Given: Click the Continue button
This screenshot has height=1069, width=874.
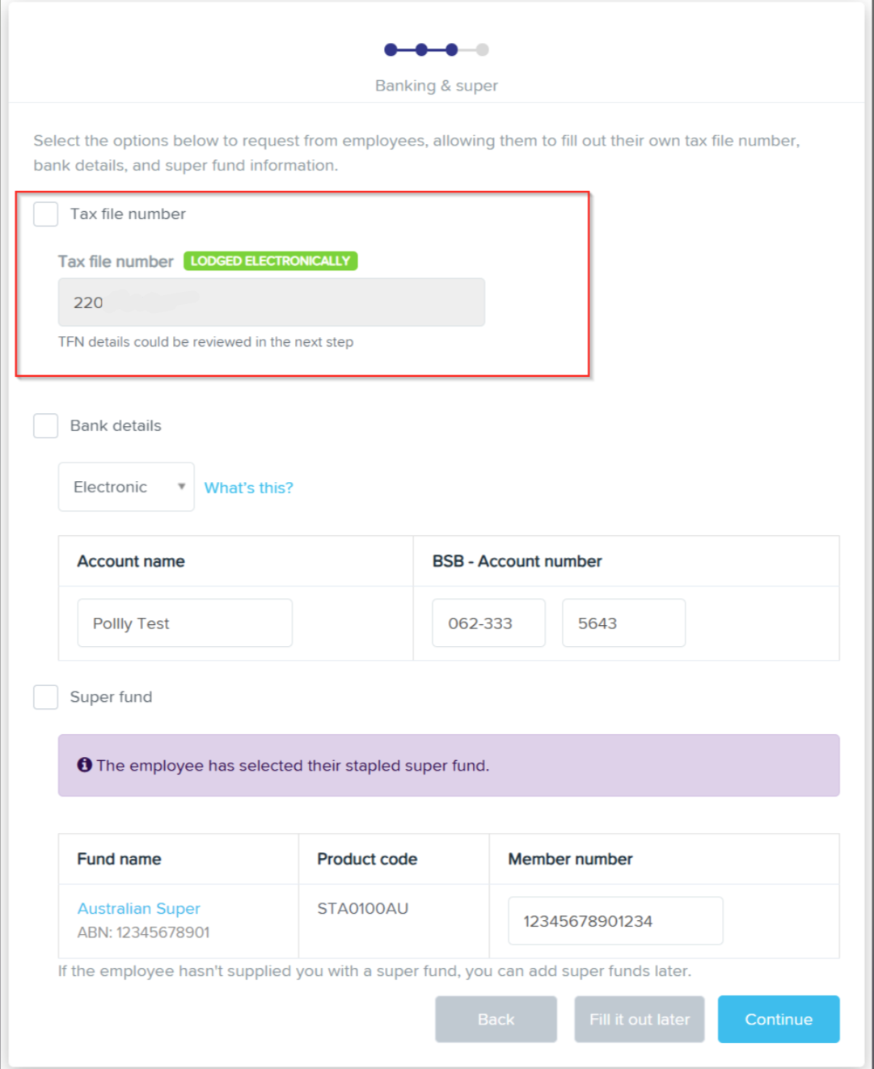Looking at the screenshot, I should point(779,1020).
